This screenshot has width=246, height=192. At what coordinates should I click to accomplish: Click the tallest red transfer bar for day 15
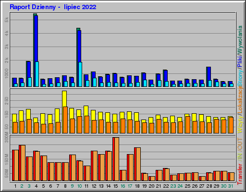tap(113, 159)
